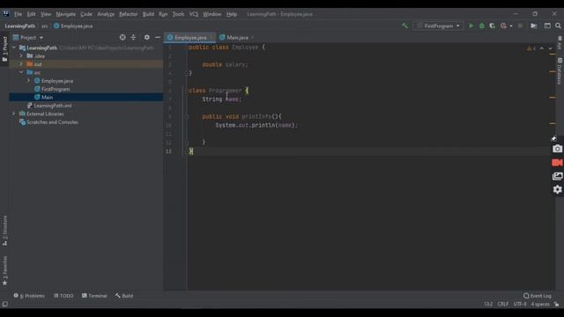Fold the printInfo method at gutter
Viewport: 564px width, 317px height.
[x=187, y=116]
